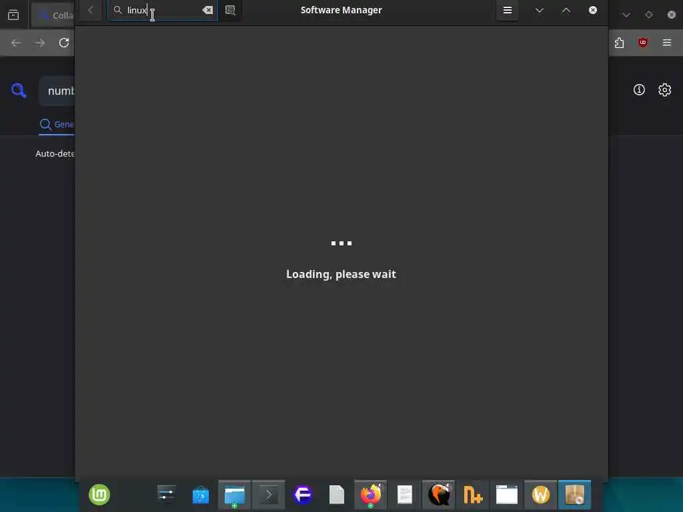This screenshot has height=512, width=683.
Task: Open the Linux Mint start menu
Action: (99, 495)
